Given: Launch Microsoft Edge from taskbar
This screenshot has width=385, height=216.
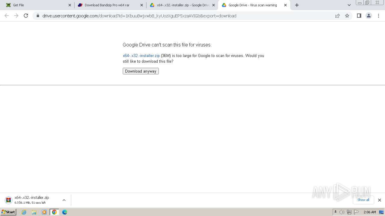Looking at the screenshot, I should point(64,212).
